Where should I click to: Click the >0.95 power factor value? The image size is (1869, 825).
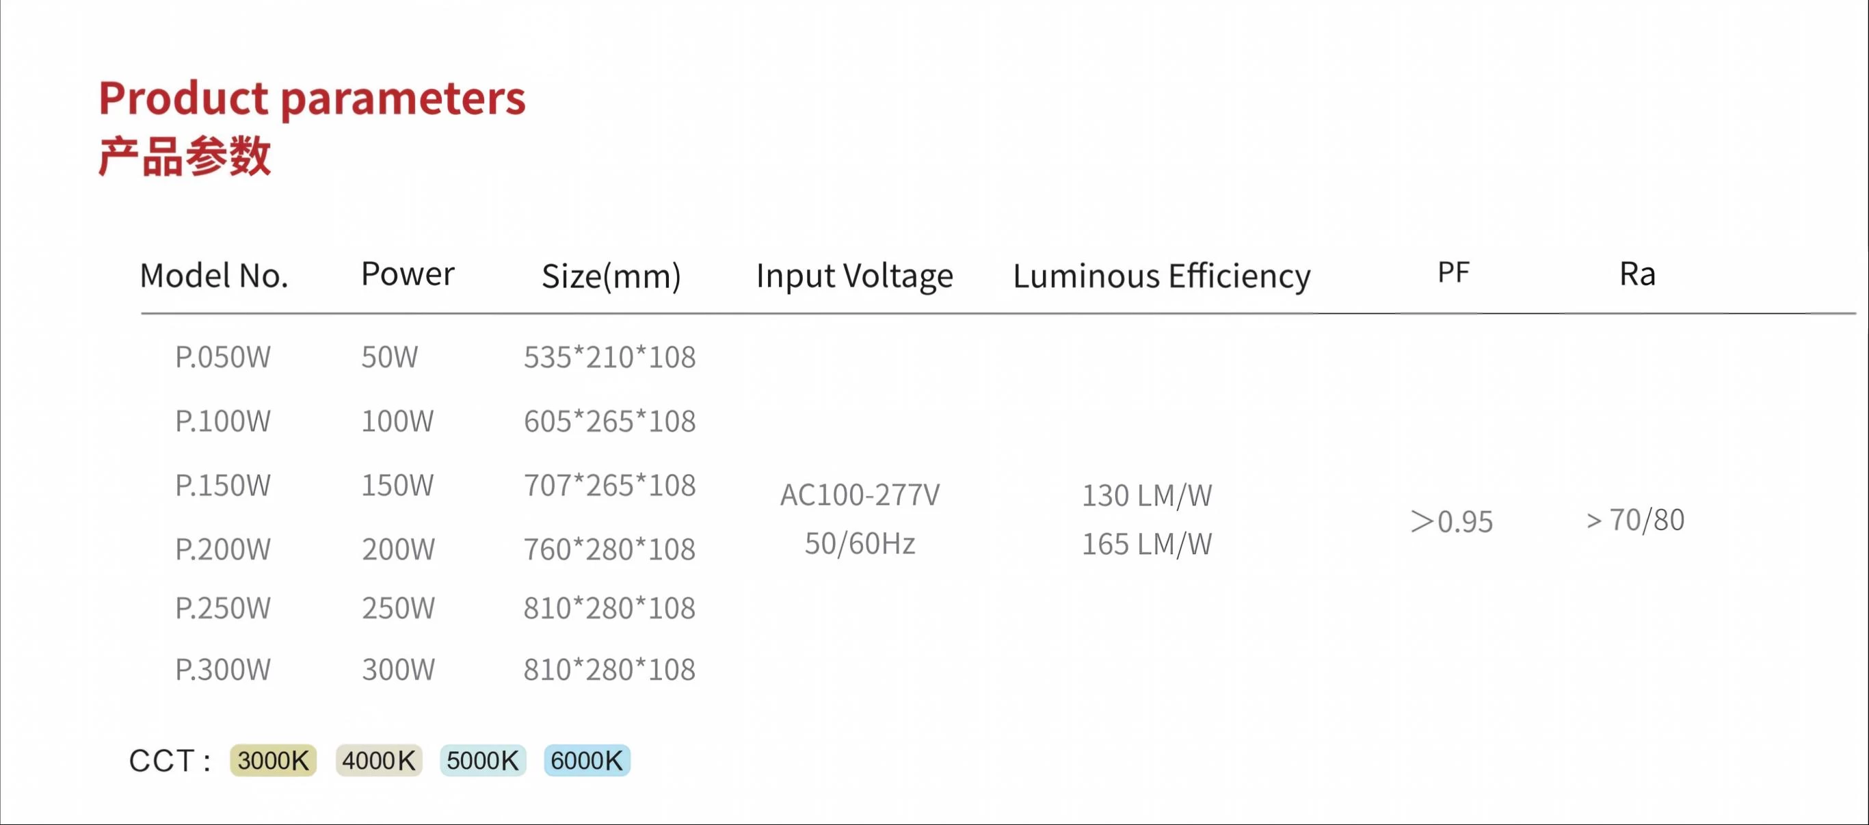point(1452,522)
